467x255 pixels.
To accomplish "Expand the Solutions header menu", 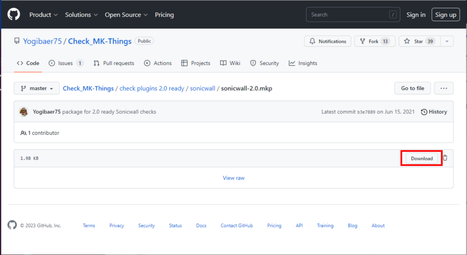I will pyautogui.click(x=81, y=15).
